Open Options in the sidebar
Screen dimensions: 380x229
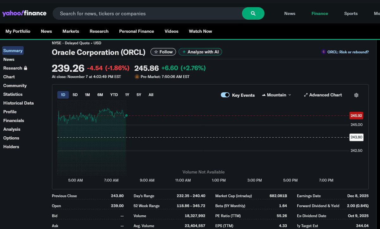pyautogui.click(x=11, y=138)
